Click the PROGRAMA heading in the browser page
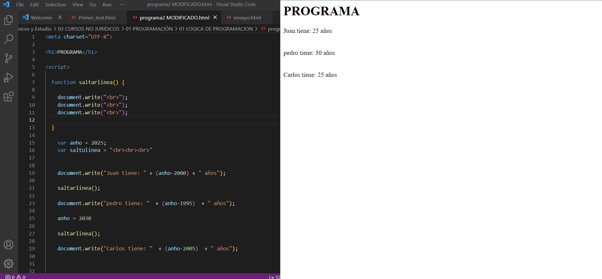 pos(321,11)
